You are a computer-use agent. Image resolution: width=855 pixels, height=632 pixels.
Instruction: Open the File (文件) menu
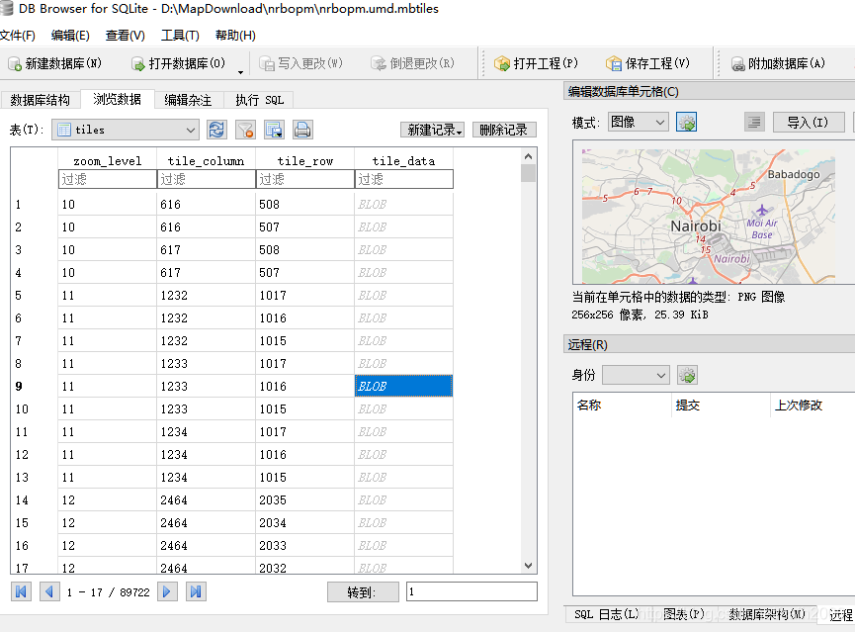point(18,36)
